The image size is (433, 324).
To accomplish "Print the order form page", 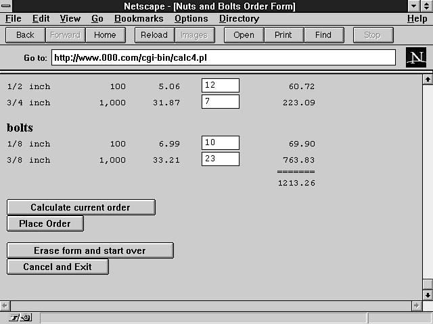I will (283, 35).
